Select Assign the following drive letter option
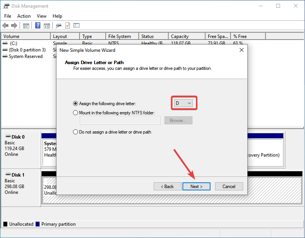Viewport: 305px width, 238px height. click(x=75, y=103)
